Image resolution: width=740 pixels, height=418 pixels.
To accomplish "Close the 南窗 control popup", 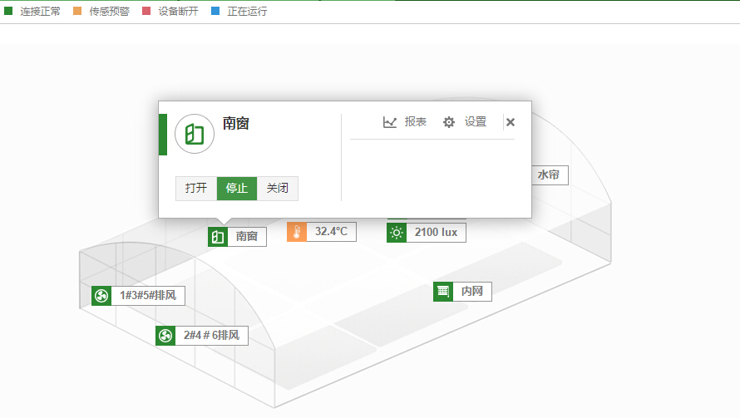I will (511, 122).
